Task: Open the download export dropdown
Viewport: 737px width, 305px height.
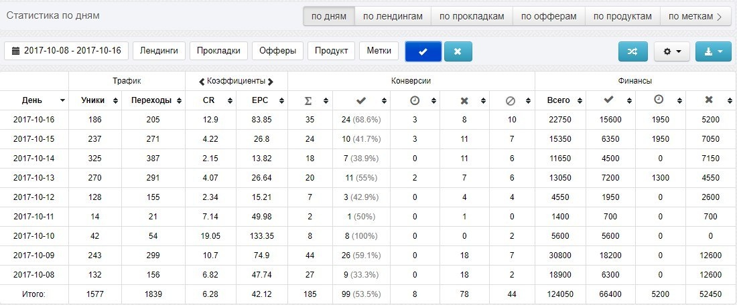Action: point(713,52)
